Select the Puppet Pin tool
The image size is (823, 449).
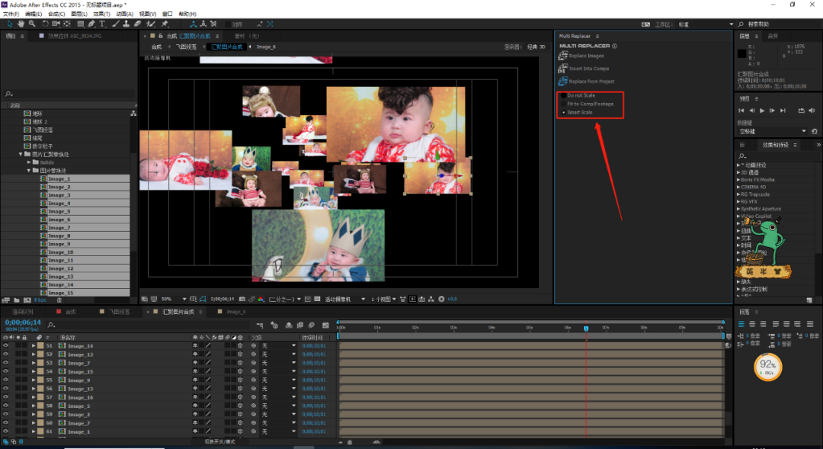[x=165, y=24]
